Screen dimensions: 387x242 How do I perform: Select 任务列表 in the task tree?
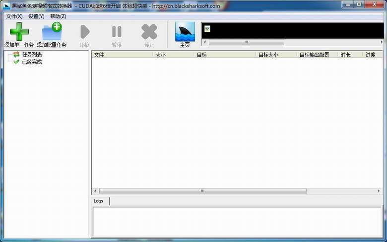pyautogui.click(x=32, y=54)
